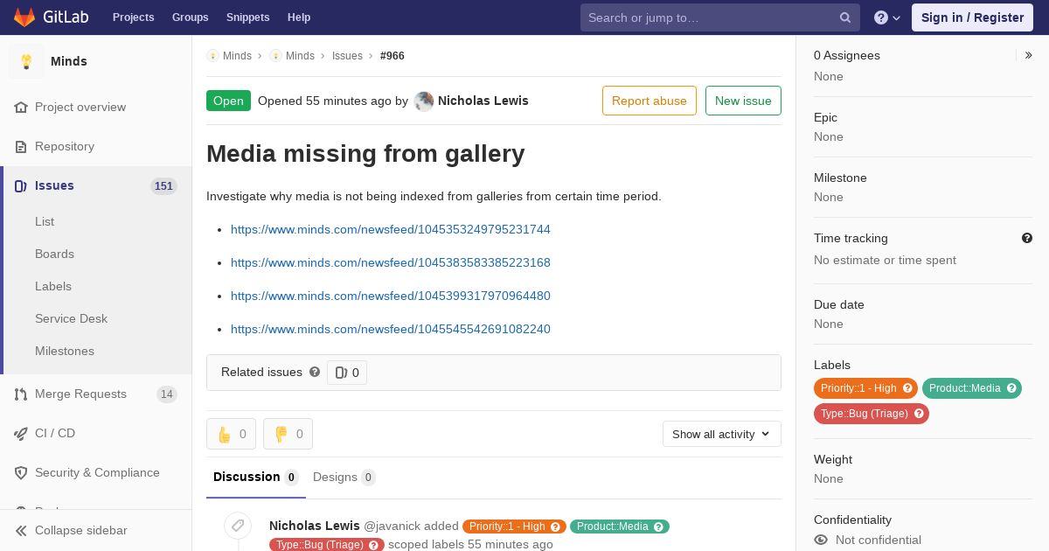Click the Related issues help icon
The image size is (1049, 551).
(x=315, y=372)
